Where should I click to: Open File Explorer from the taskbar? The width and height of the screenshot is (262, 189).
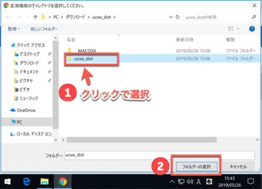coord(45,182)
